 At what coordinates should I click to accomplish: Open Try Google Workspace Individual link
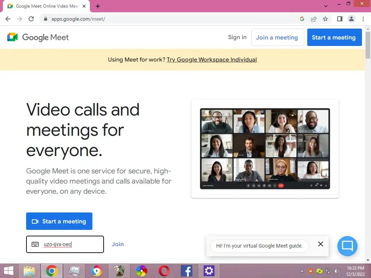(212, 60)
